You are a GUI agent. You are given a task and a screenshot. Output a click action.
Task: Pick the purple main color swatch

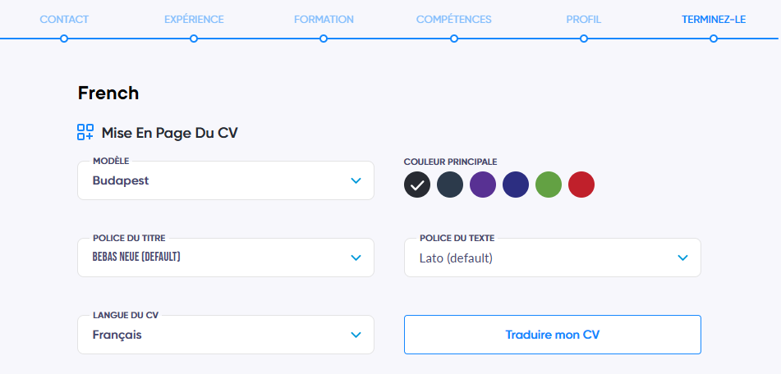(483, 185)
